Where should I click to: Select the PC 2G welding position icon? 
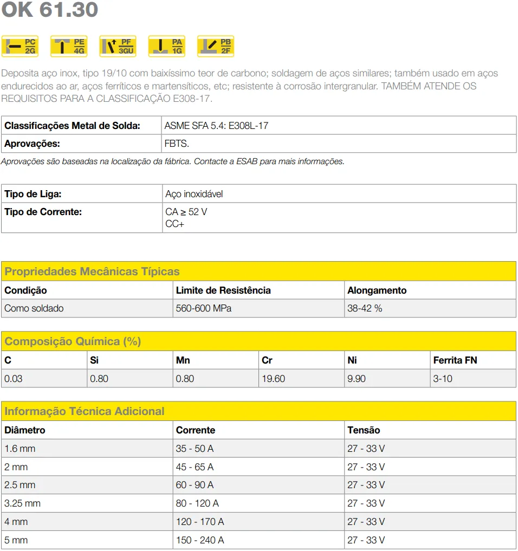click(20, 46)
